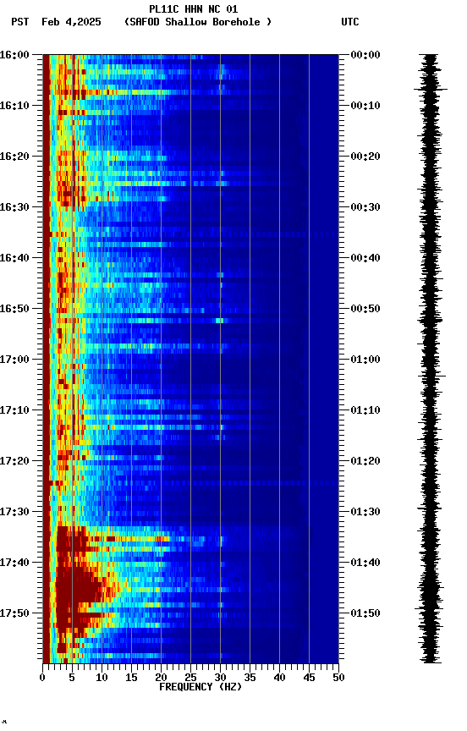Image resolution: width=467 pixels, height=731 pixels.
Task: Click the title text PL11C HHN NC 01
Action: click(x=194, y=9)
